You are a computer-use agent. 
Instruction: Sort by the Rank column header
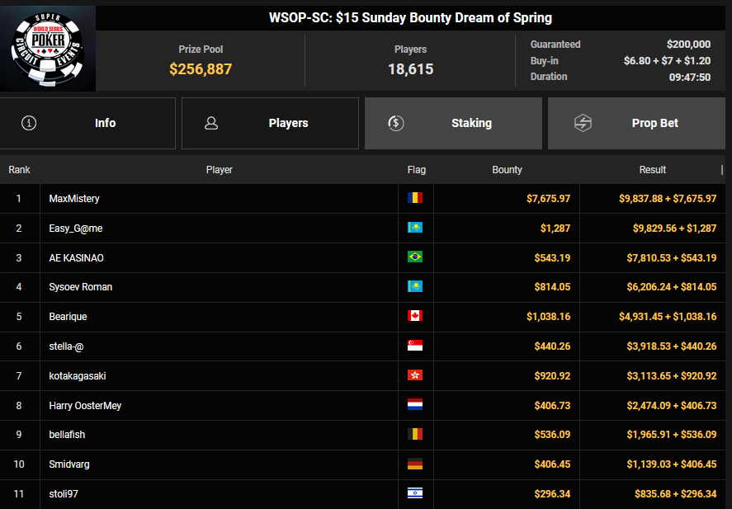pyautogui.click(x=20, y=170)
